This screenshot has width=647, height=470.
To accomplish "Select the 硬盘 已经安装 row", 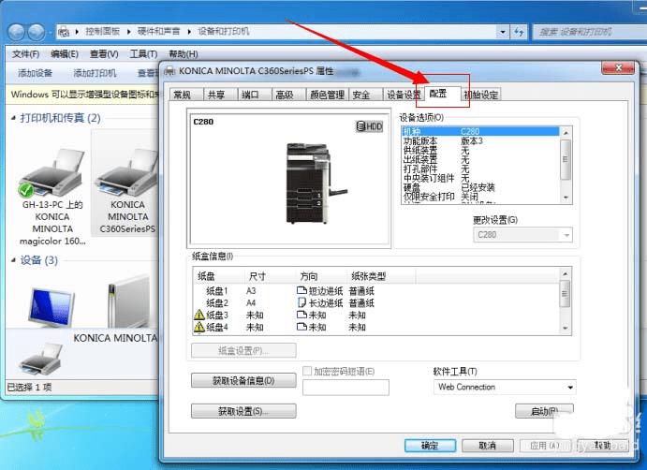I will [x=480, y=188].
